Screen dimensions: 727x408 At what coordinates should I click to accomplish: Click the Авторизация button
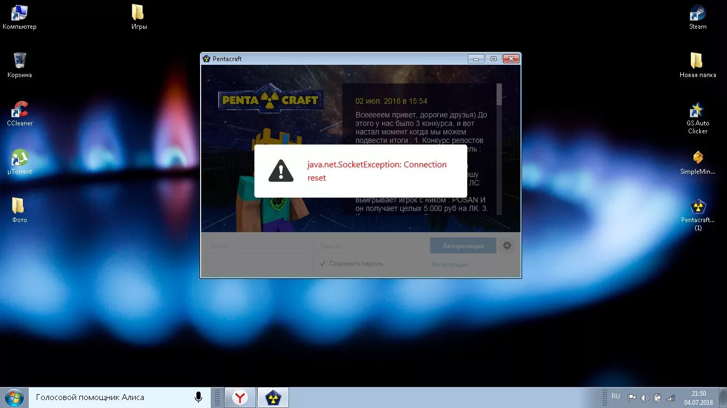tap(463, 245)
